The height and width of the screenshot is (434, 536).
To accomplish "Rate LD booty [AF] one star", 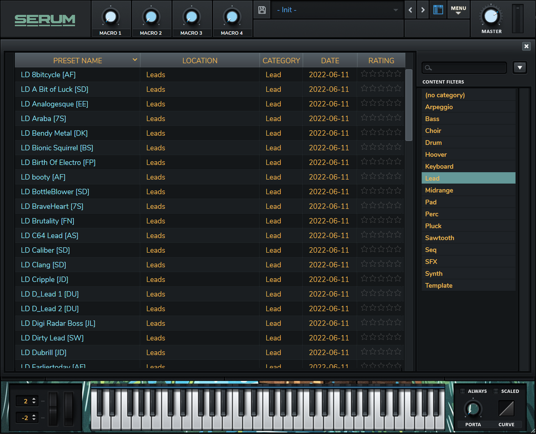I will coord(365,176).
